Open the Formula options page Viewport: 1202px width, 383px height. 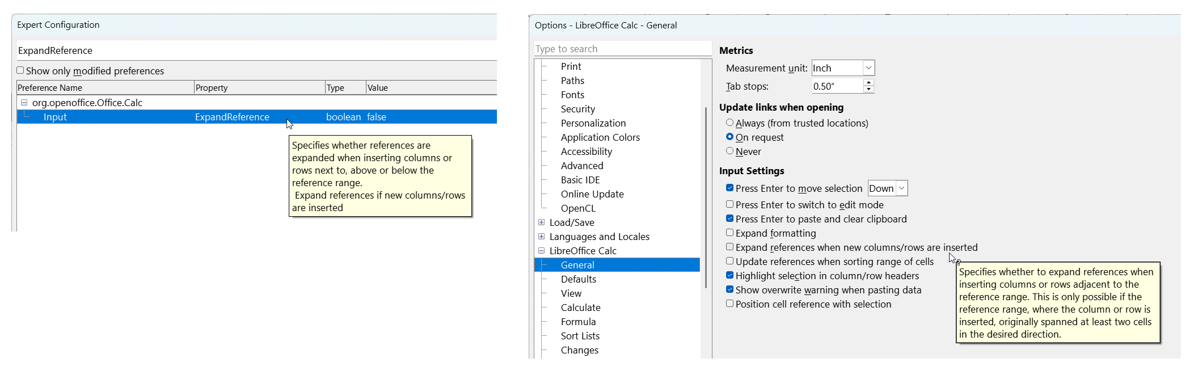[x=578, y=322]
